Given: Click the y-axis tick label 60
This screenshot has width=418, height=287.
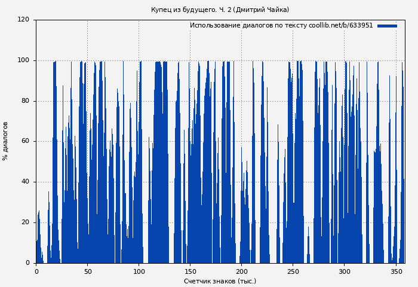Looking at the screenshot, I should (25, 142).
